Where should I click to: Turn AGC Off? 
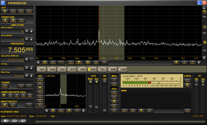point(114,111)
